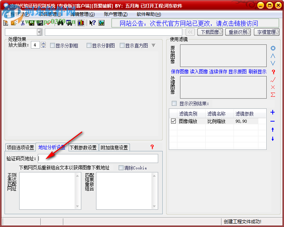Move filter up with the blue up arrow
This screenshot has width=284, height=227.
[x=273, y=129]
